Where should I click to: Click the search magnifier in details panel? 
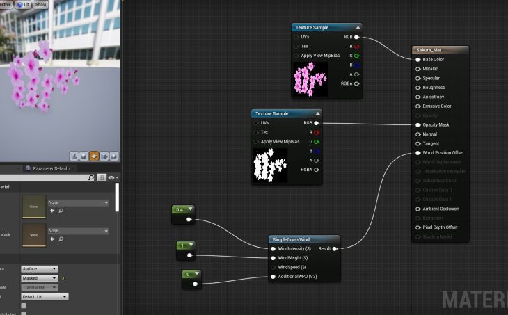(x=91, y=178)
